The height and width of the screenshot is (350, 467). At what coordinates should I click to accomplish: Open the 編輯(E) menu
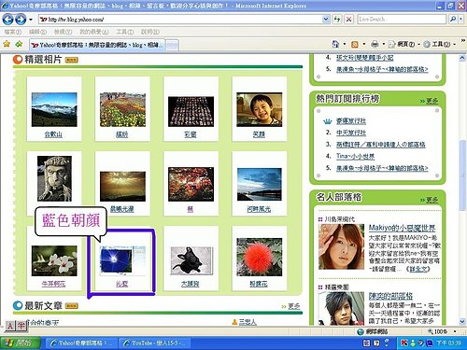click(37, 32)
